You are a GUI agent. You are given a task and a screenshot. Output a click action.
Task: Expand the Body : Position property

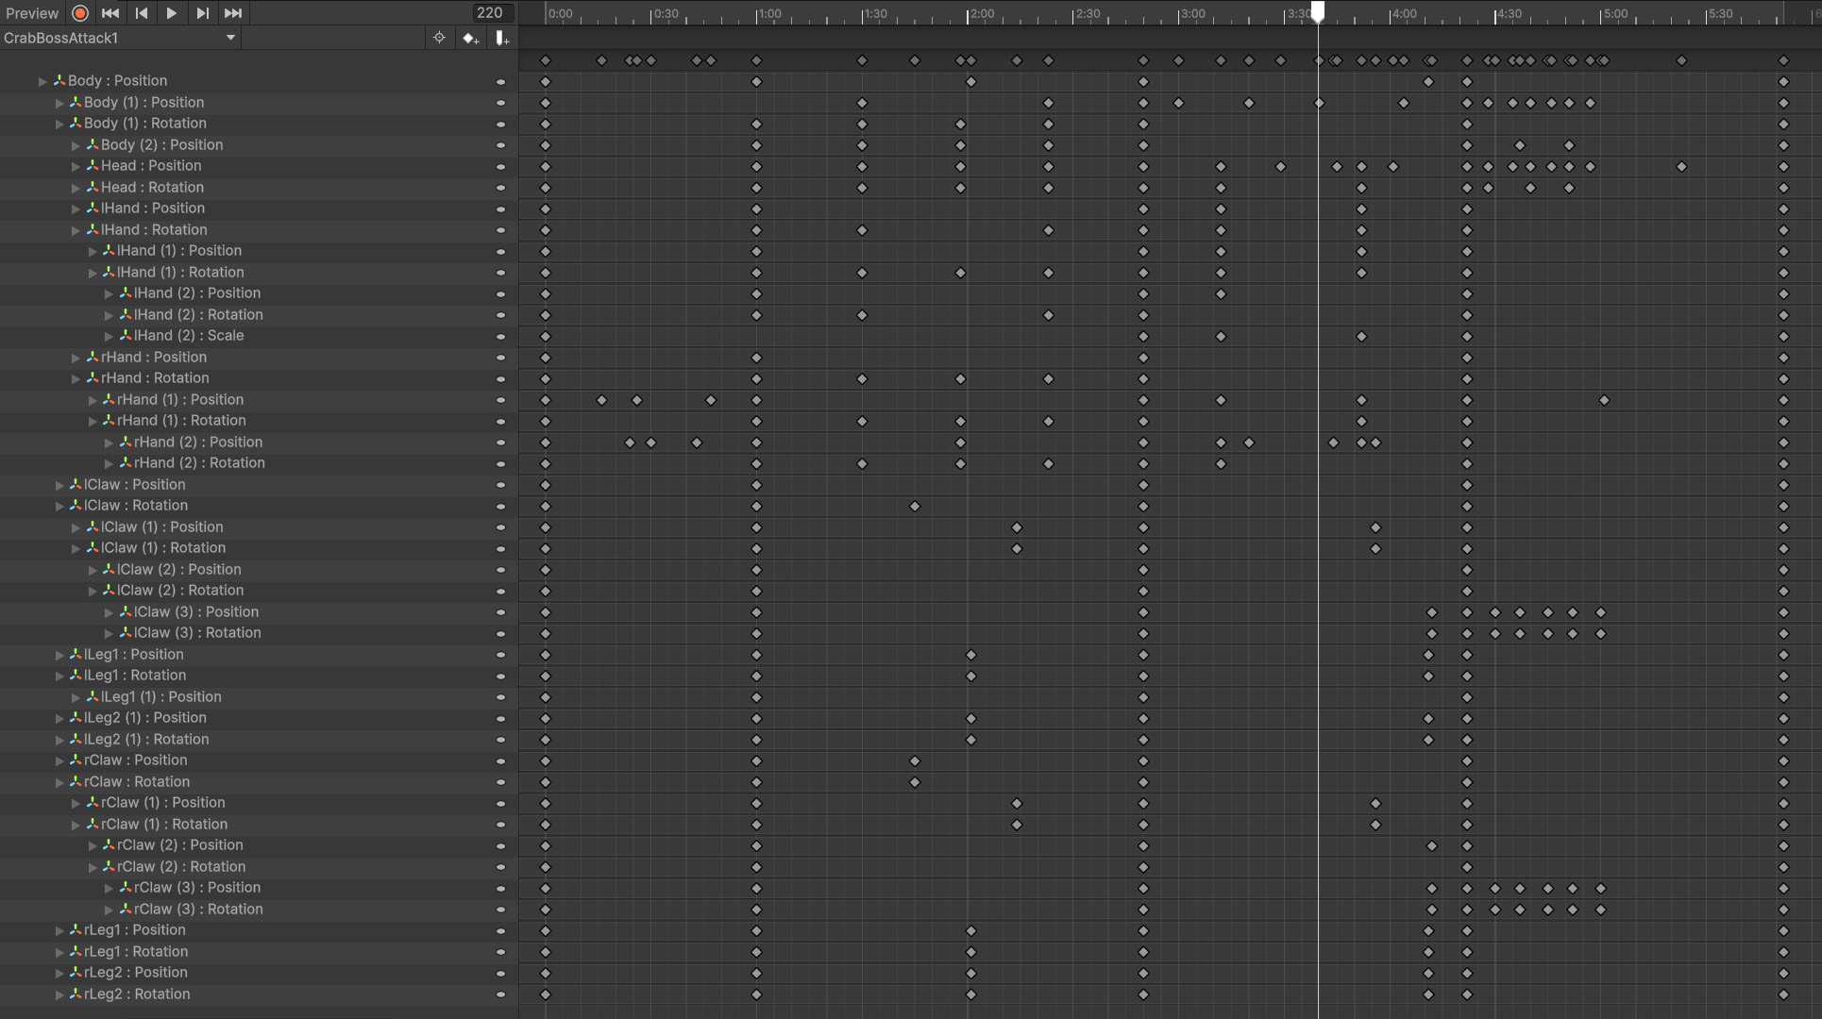(42, 81)
